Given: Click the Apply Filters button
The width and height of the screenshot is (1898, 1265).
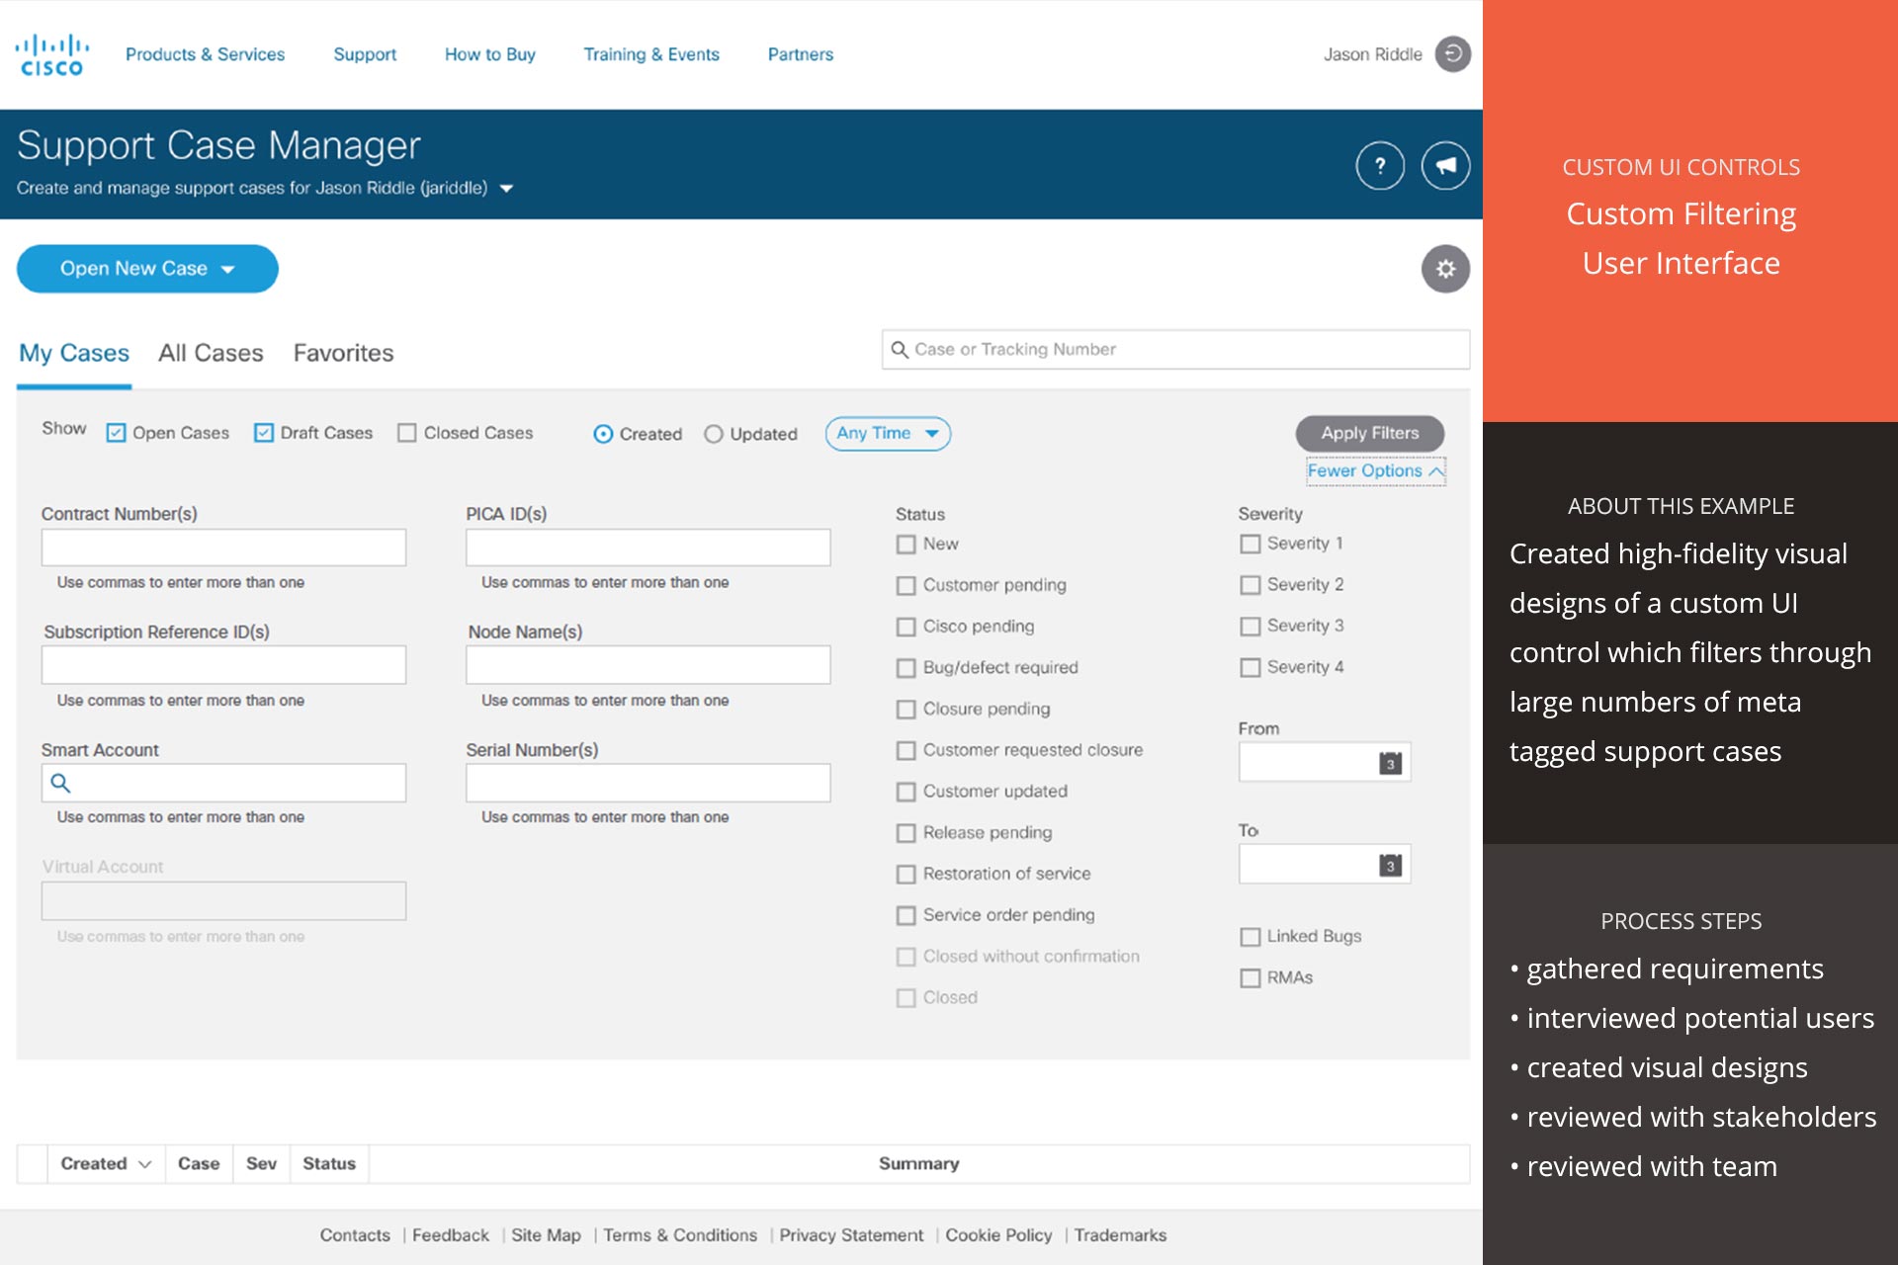Looking at the screenshot, I should (x=1369, y=433).
